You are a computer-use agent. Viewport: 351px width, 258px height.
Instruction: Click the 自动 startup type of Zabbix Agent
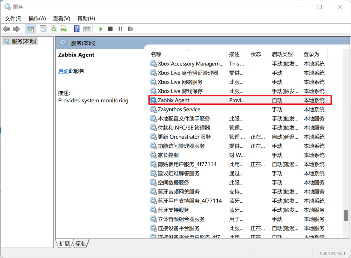pyautogui.click(x=277, y=100)
